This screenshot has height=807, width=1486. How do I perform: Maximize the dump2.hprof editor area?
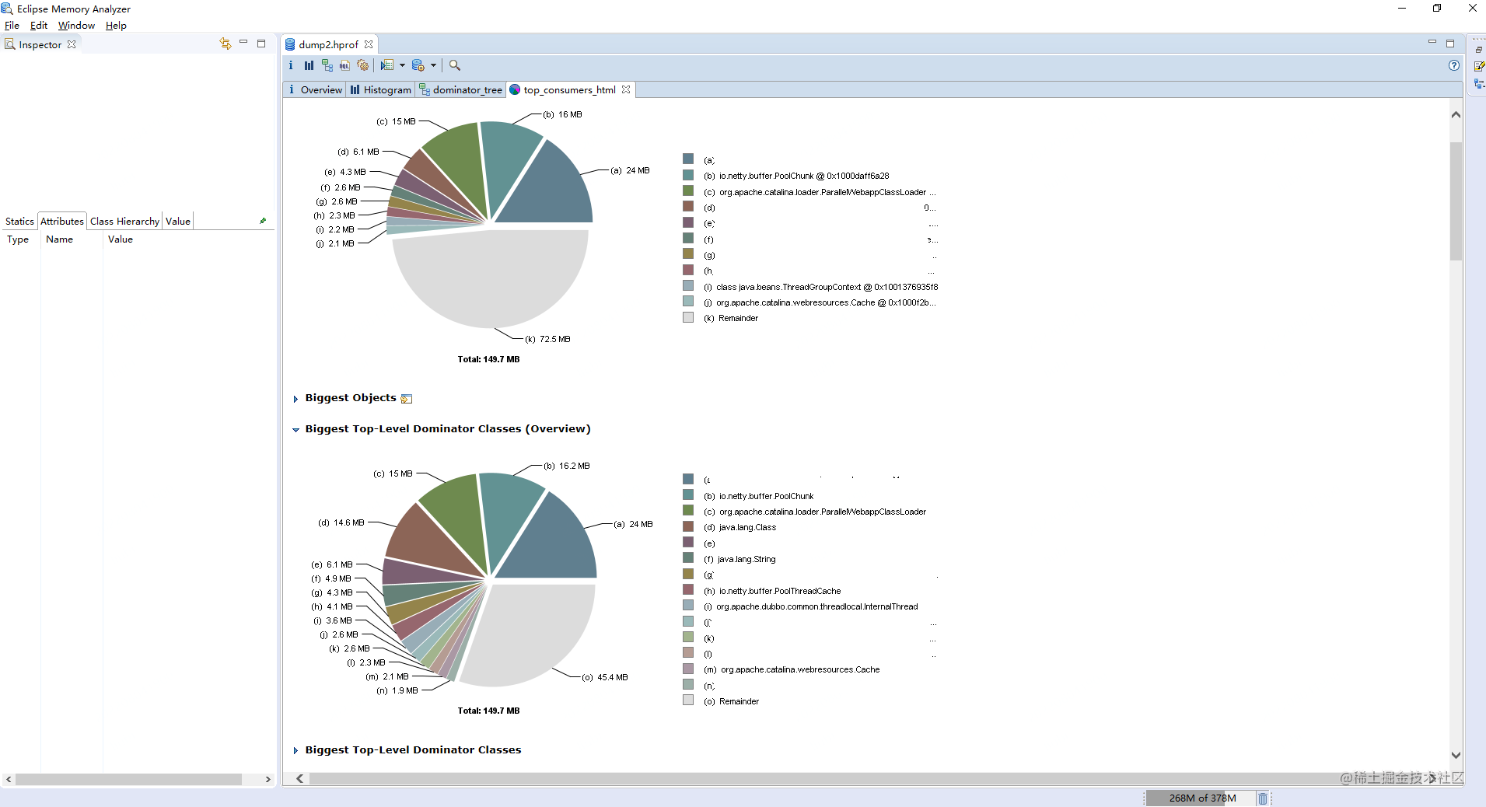tap(1450, 44)
